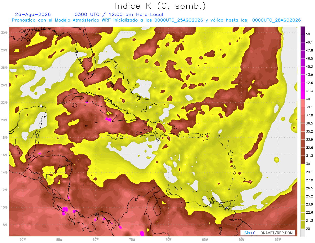Click the colorbar value label 27.8
Viewport: 315px width, 243px height.
tap(309, 180)
